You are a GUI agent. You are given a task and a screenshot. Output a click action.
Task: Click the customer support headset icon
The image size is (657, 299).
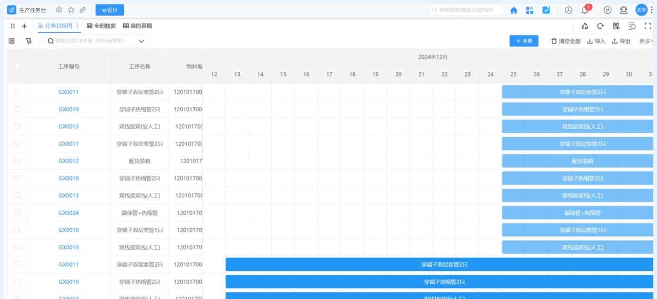point(624,10)
